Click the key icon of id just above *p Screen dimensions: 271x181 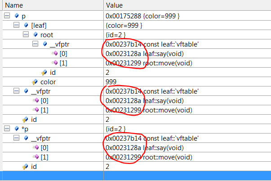pyautogui.click(x=25, y=120)
